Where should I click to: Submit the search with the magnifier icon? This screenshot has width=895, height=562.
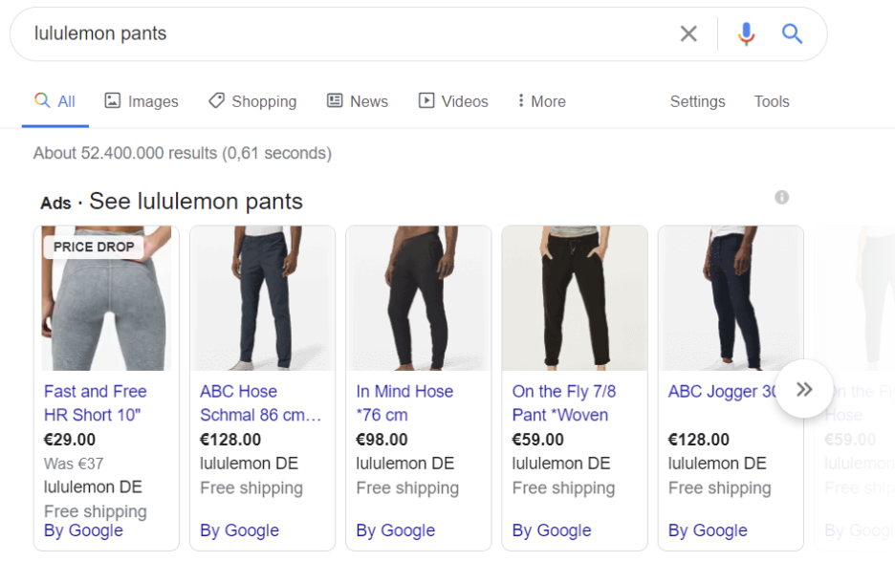pyautogui.click(x=792, y=33)
